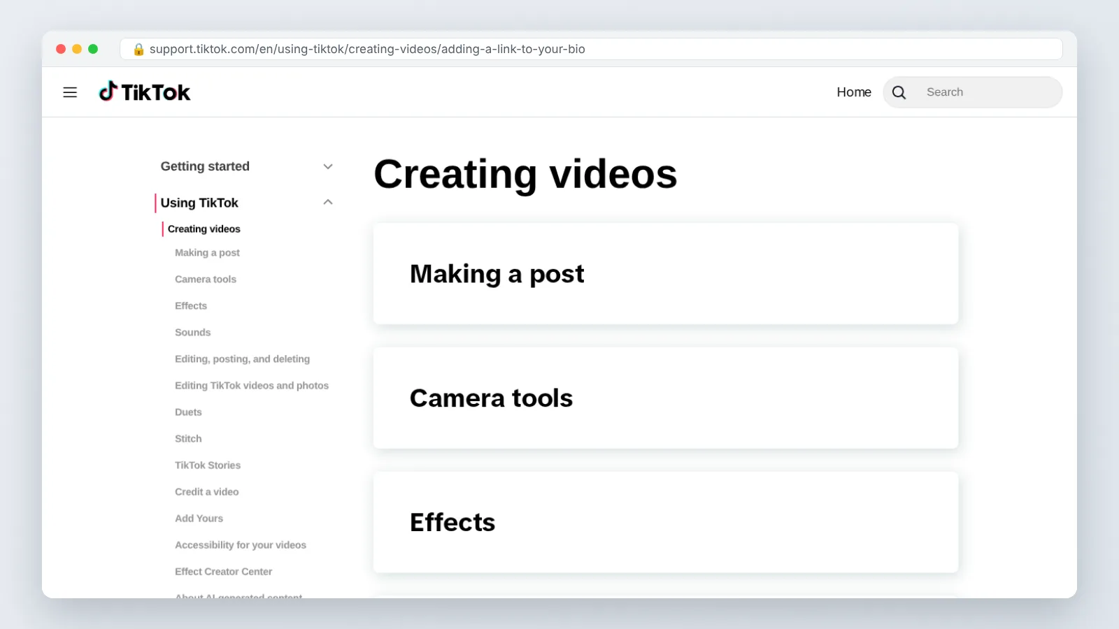This screenshot has width=1119, height=629.
Task: Open Credit a video sidebar link
Action: pos(207,492)
